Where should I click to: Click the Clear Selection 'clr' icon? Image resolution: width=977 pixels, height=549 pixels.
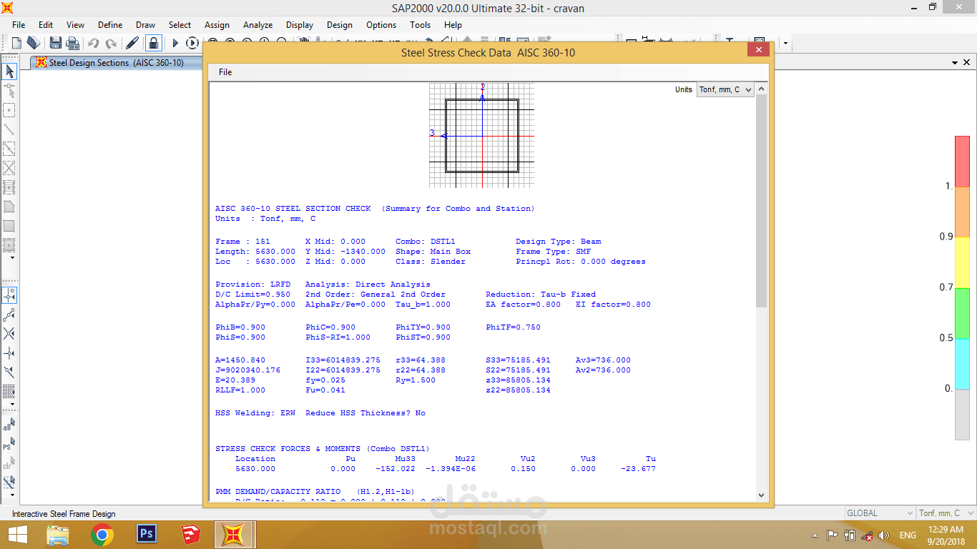click(x=9, y=463)
